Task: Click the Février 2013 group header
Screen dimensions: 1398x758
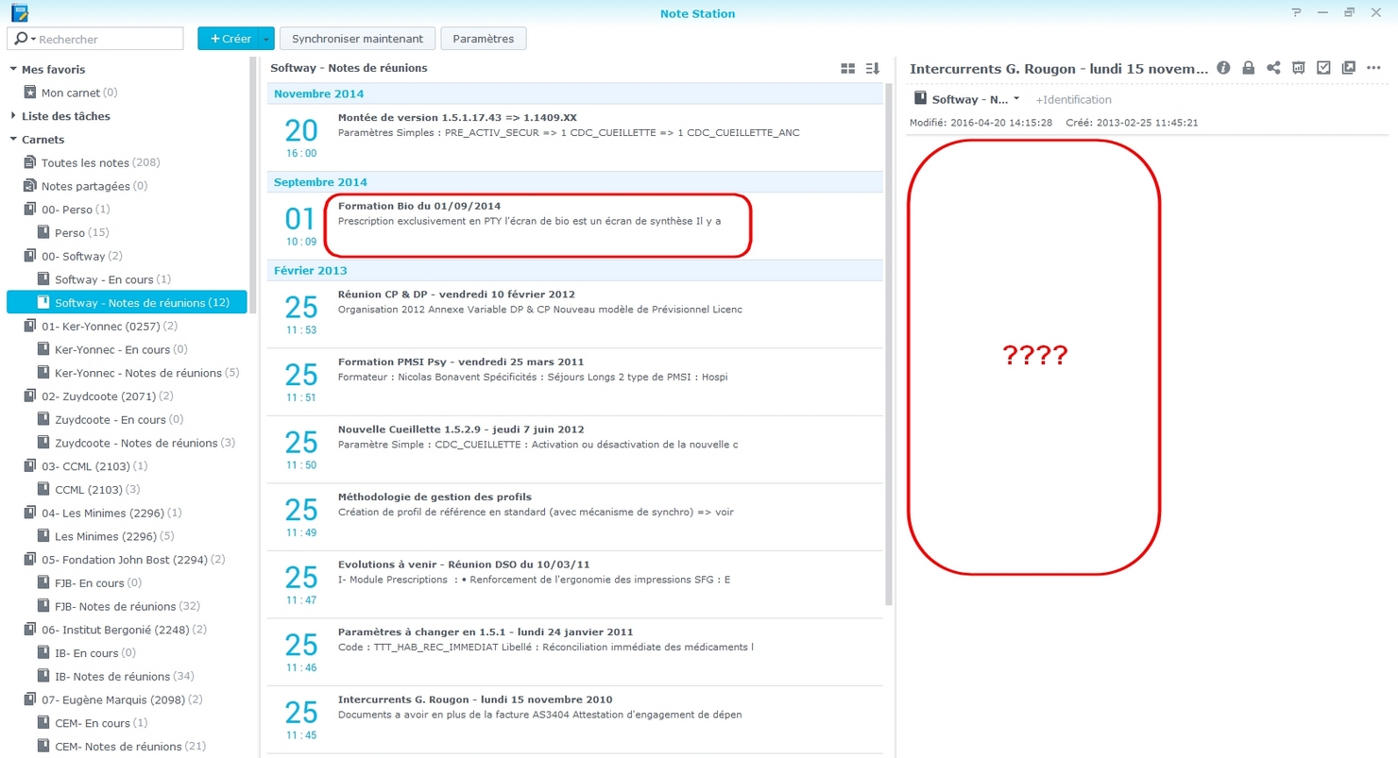Action: pyautogui.click(x=575, y=270)
